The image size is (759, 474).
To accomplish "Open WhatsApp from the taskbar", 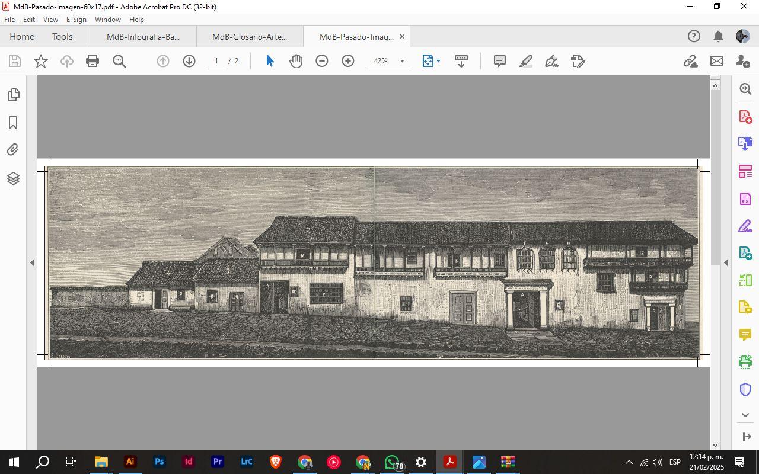I will (x=392, y=462).
